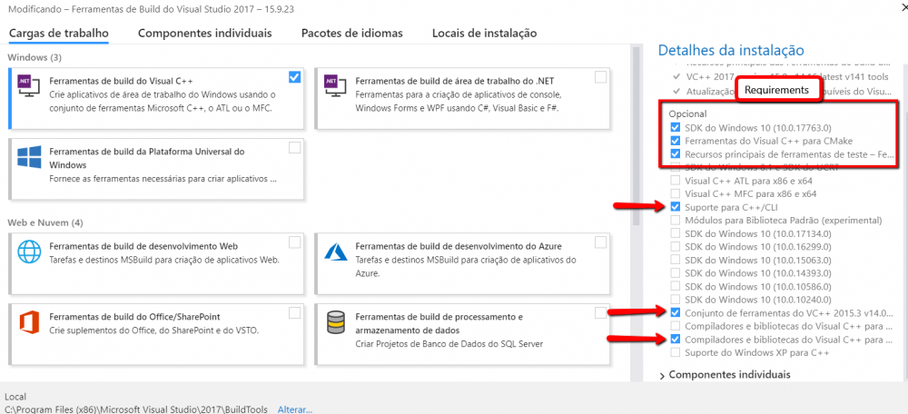Open the Pacotes de idiomas tab
This screenshot has height=414, width=908.
(352, 33)
